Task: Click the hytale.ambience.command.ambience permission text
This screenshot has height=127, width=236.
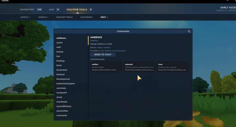Action: point(113,51)
